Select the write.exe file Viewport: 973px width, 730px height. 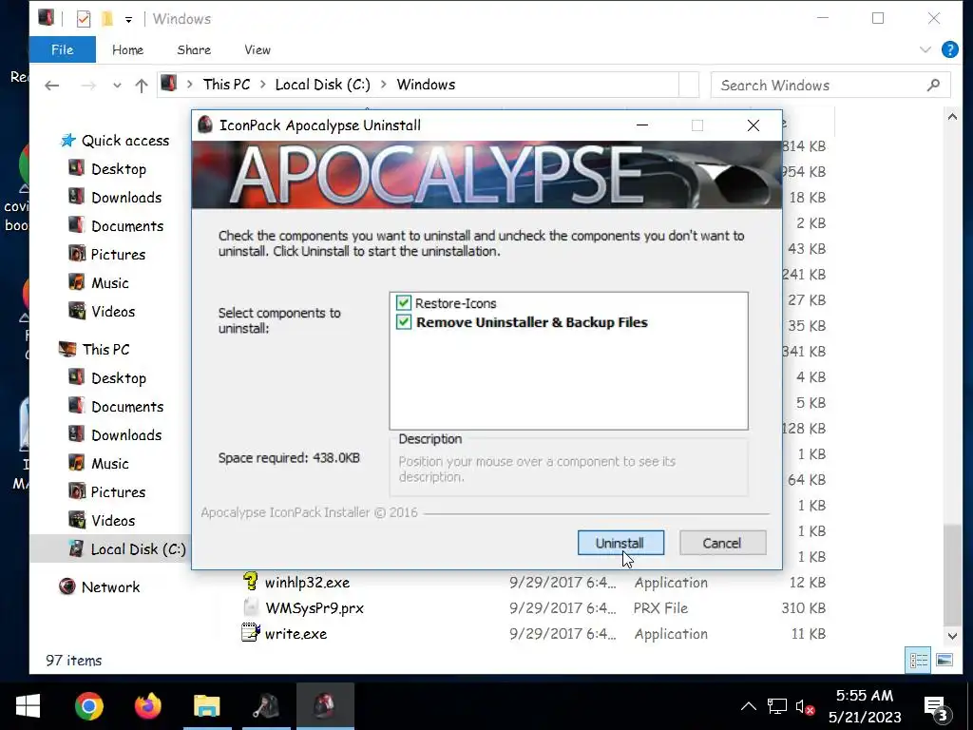(x=296, y=634)
